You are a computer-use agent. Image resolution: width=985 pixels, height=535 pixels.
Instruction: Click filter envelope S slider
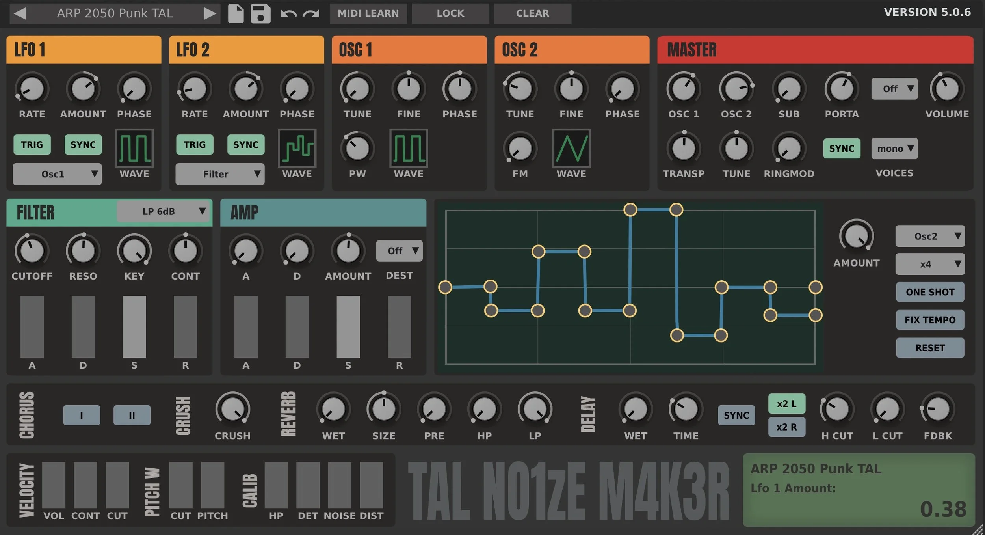(x=134, y=327)
